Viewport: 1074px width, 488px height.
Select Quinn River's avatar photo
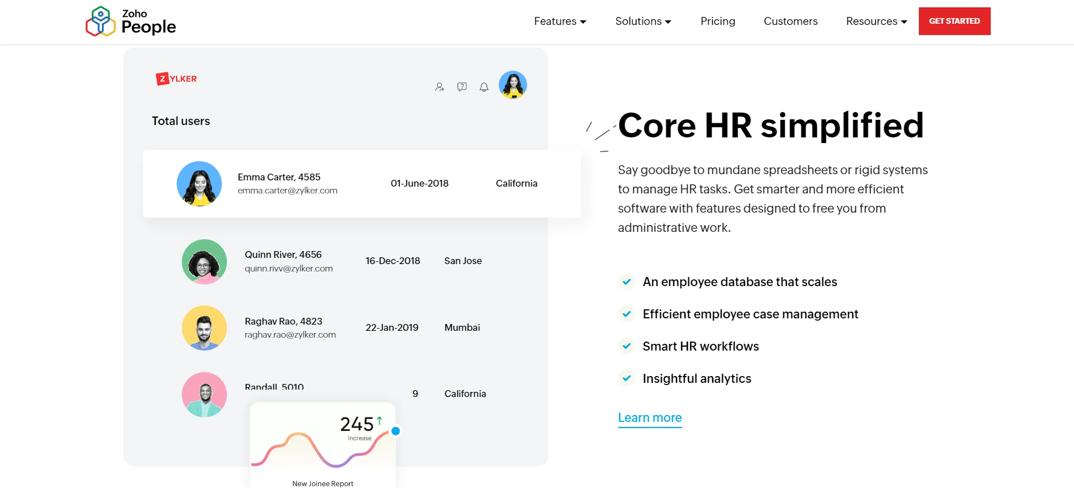[204, 262]
